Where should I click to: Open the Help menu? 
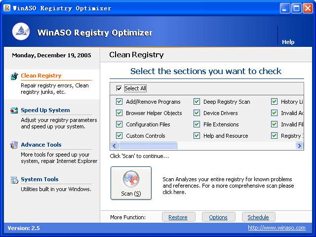[x=288, y=42]
